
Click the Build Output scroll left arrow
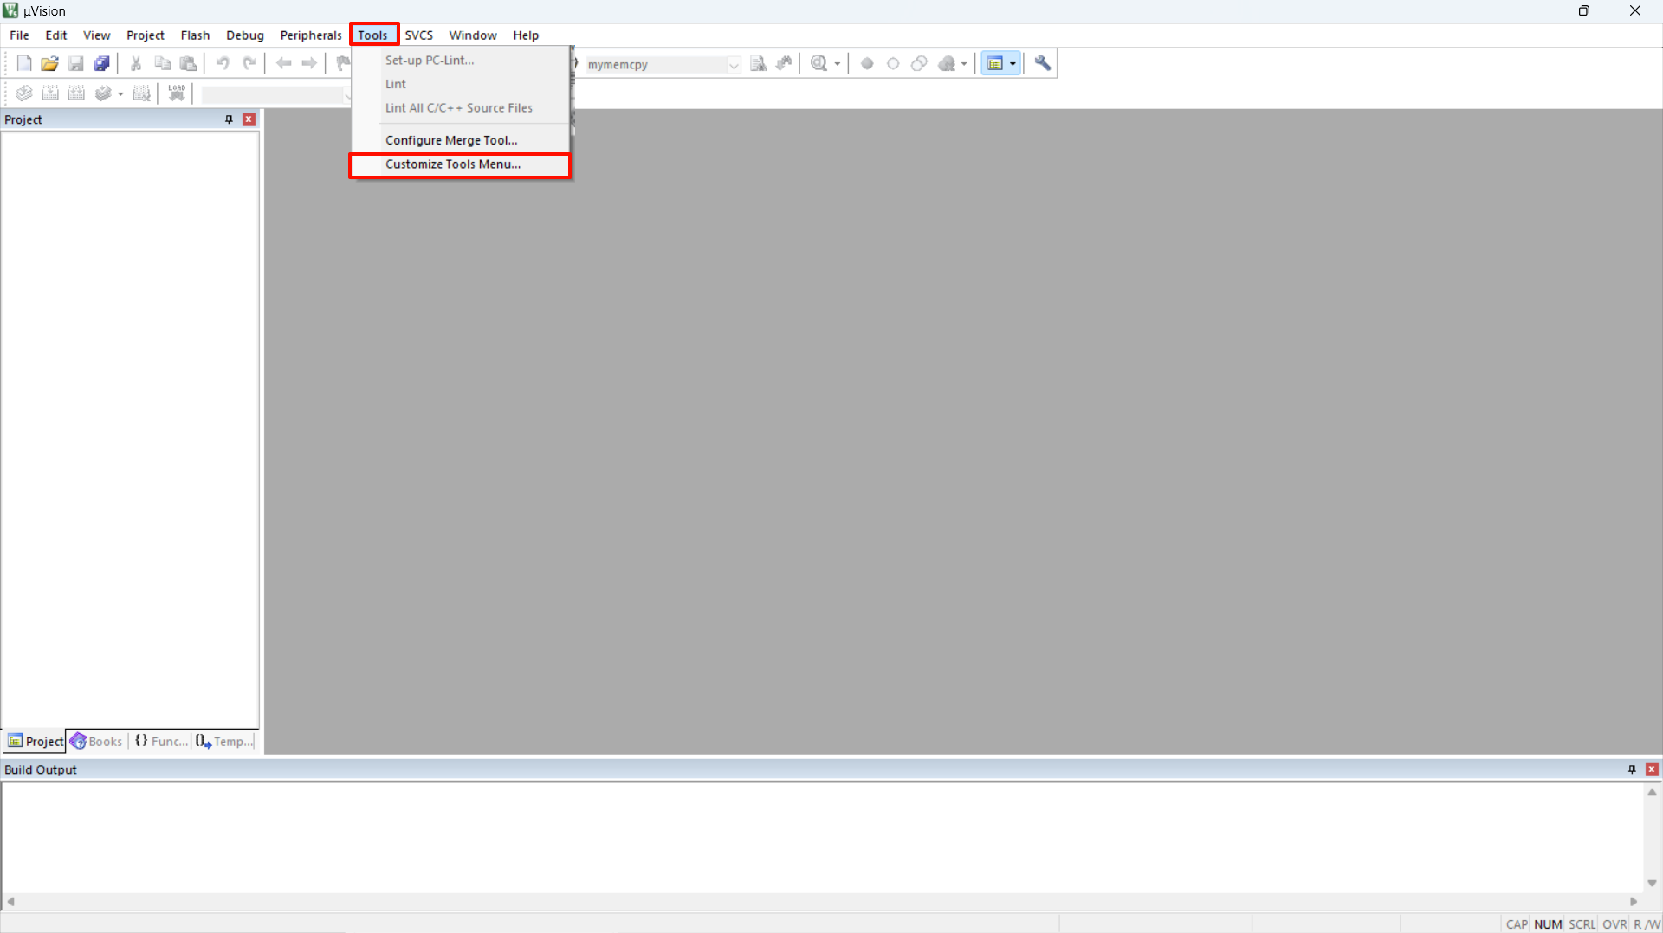[x=10, y=901]
